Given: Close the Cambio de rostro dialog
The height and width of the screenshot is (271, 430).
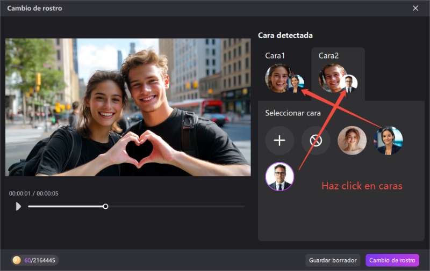Looking at the screenshot, I should click(x=415, y=8).
